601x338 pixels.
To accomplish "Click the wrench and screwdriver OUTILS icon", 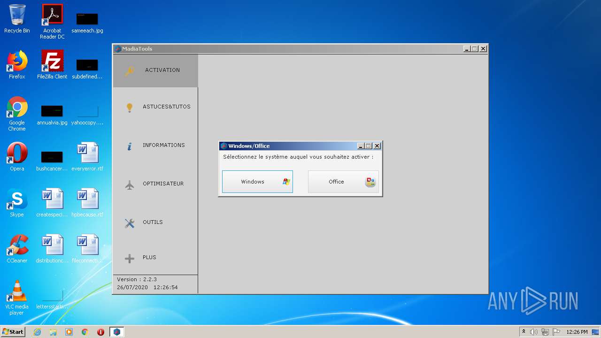I will 130,223.
